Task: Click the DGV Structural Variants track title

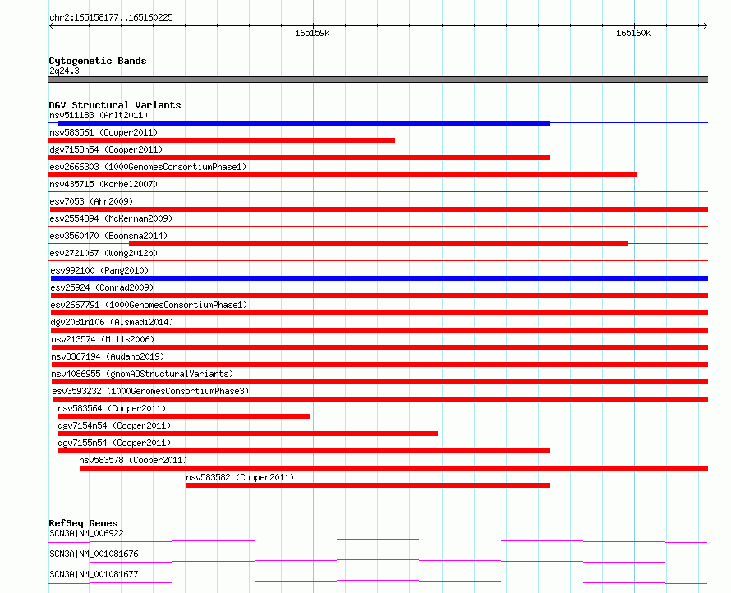Action: click(115, 105)
